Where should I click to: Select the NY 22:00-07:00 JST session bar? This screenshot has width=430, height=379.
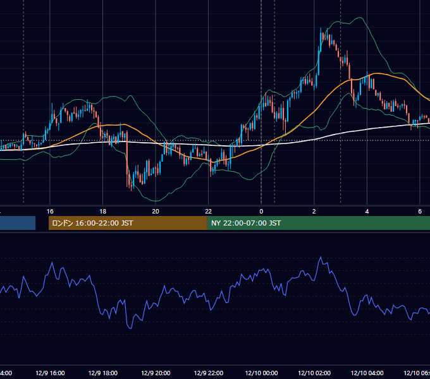pos(318,223)
